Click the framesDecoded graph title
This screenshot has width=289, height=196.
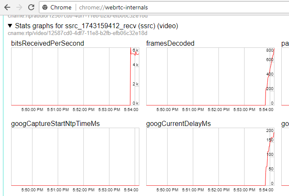[170, 43]
